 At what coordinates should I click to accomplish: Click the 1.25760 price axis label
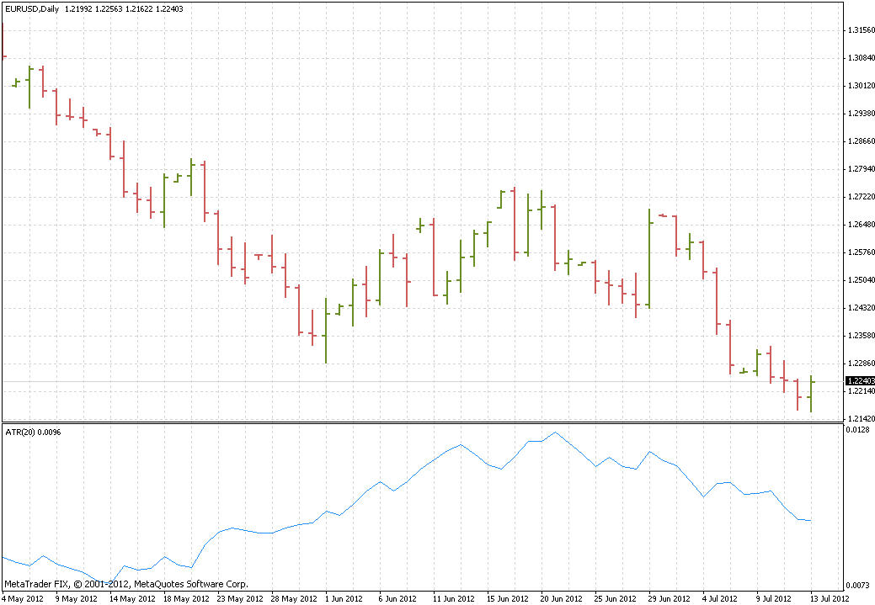[861, 252]
